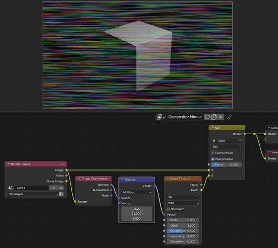This screenshot has height=248, width=278.
Task: Open the Multiply operation dropdown
Action: 137,192
